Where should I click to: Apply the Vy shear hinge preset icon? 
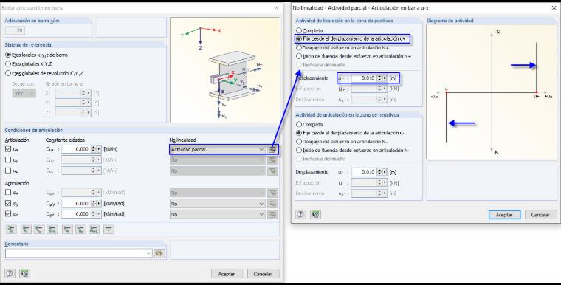26,229
